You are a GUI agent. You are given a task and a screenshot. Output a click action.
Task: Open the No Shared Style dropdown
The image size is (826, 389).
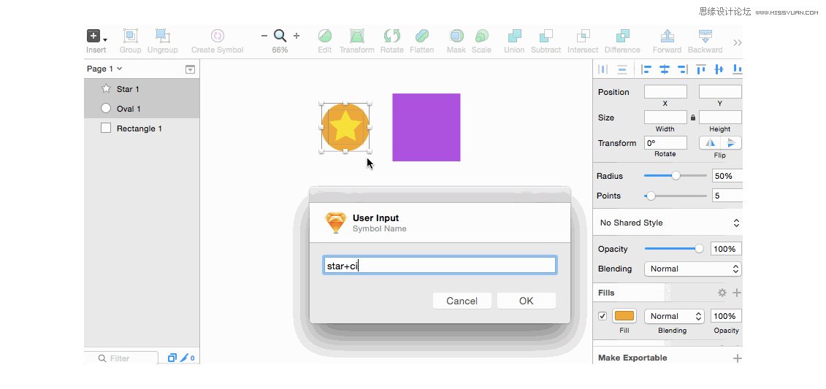[669, 223]
